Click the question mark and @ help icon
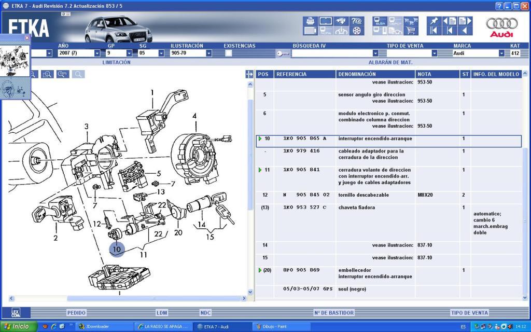Screen dimensions: 531x332 [357, 21]
